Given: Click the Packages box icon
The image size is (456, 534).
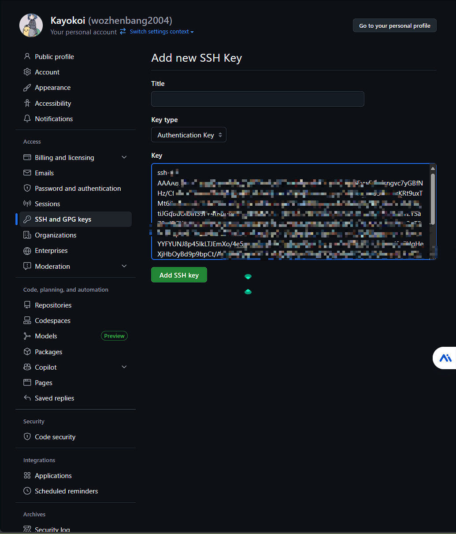Looking at the screenshot, I should point(27,352).
